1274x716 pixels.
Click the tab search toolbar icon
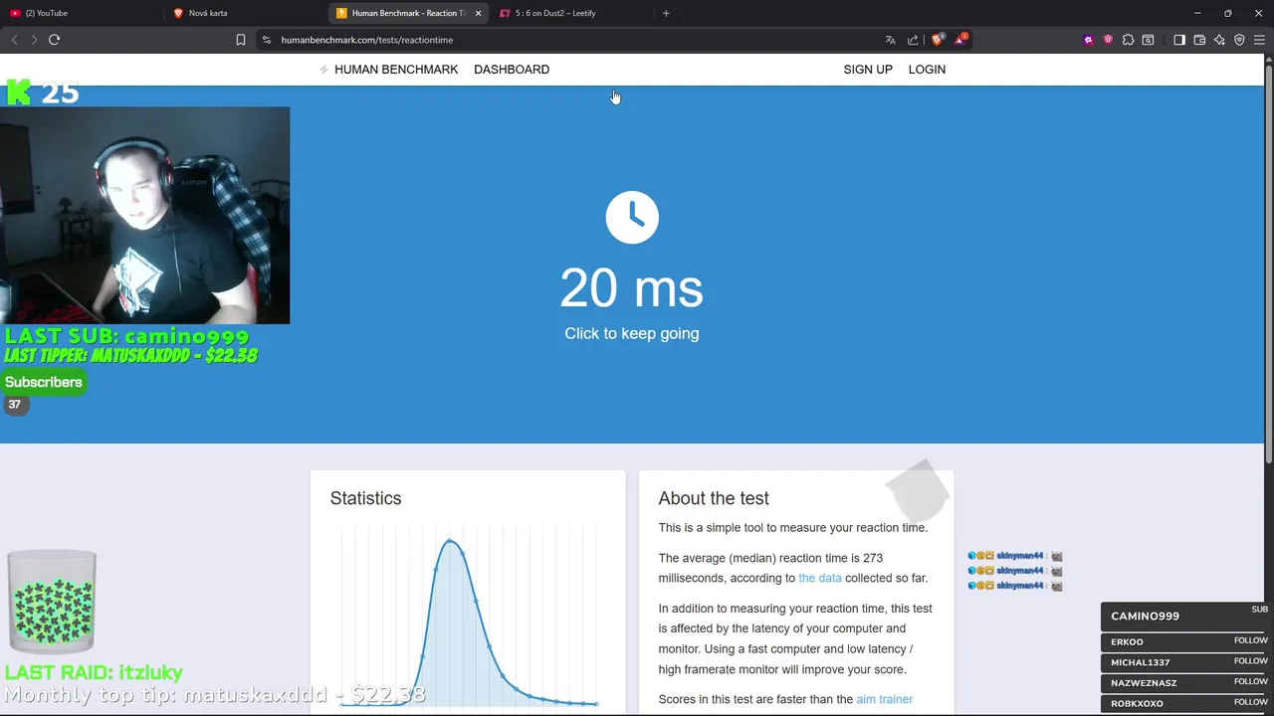pos(1148,40)
